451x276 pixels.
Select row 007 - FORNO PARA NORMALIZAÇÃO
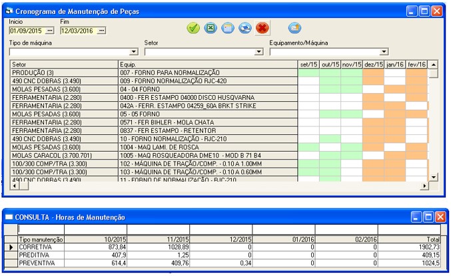[208, 72]
